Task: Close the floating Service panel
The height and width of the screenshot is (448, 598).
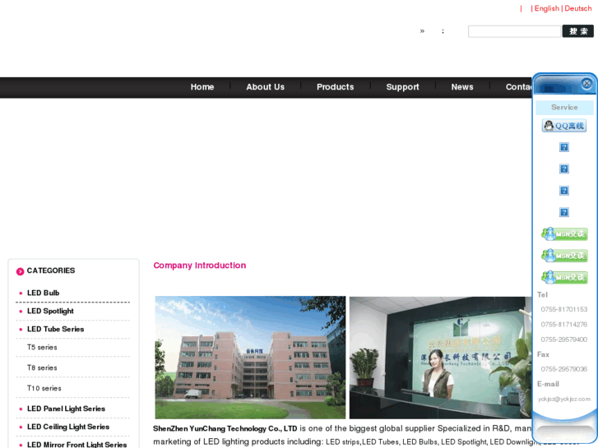Action: 586,84
